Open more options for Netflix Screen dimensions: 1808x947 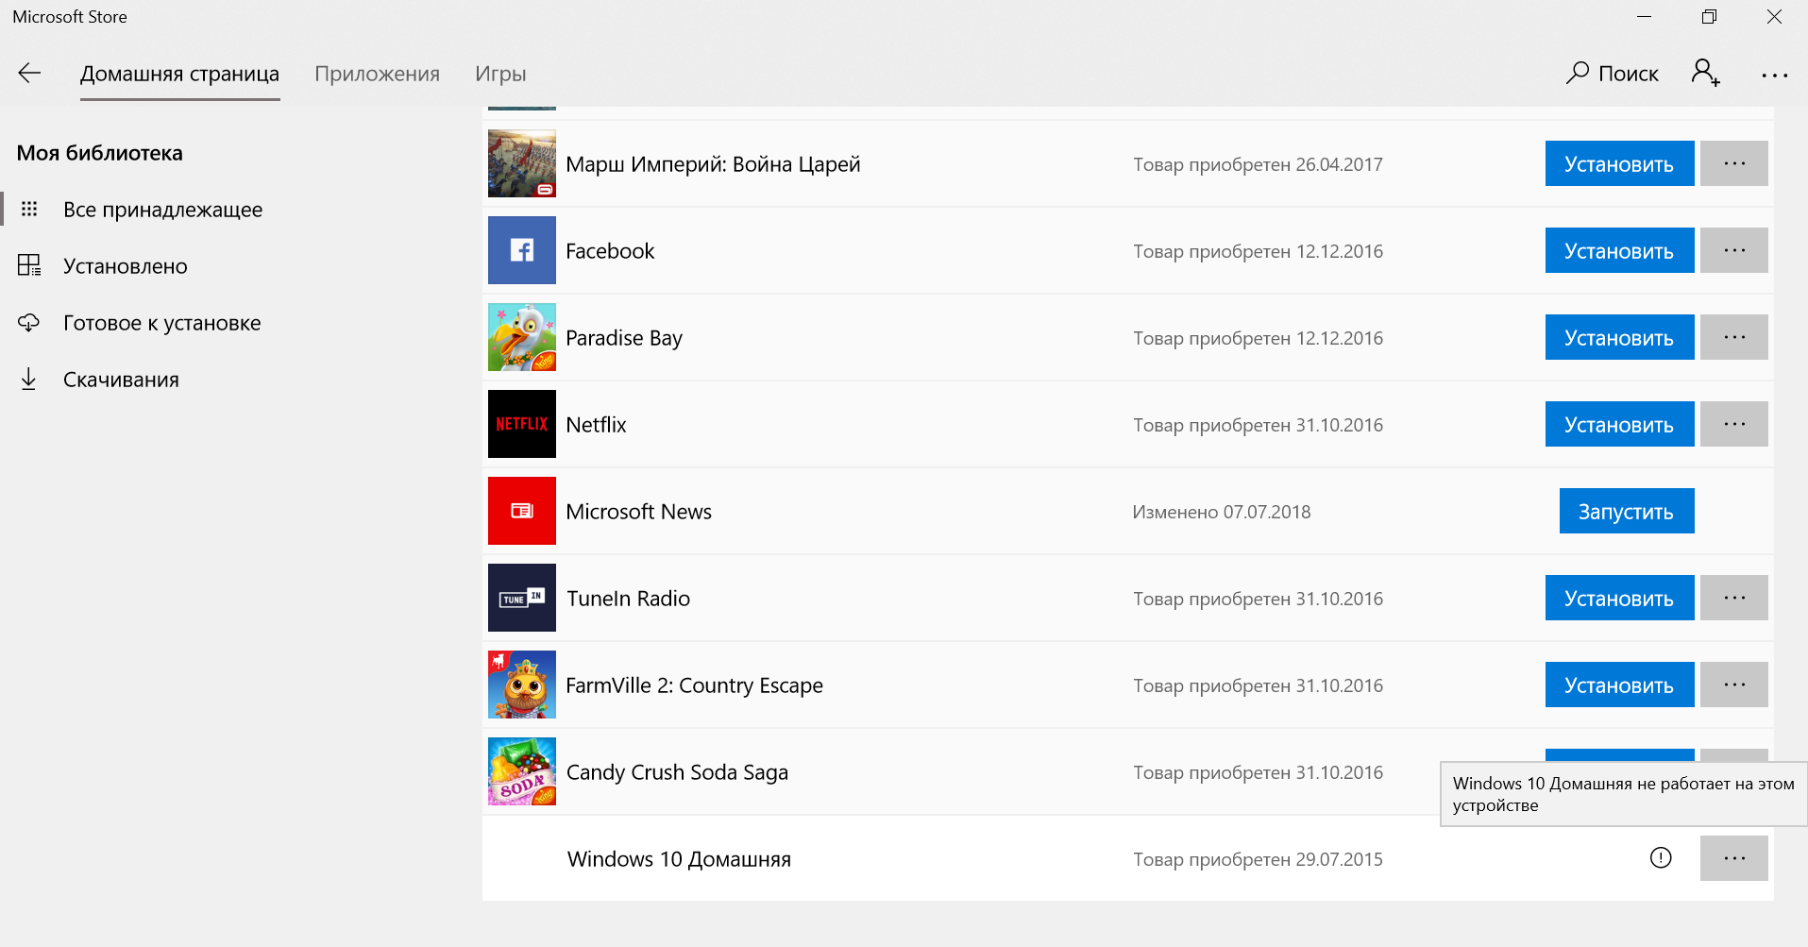[x=1734, y=424]
